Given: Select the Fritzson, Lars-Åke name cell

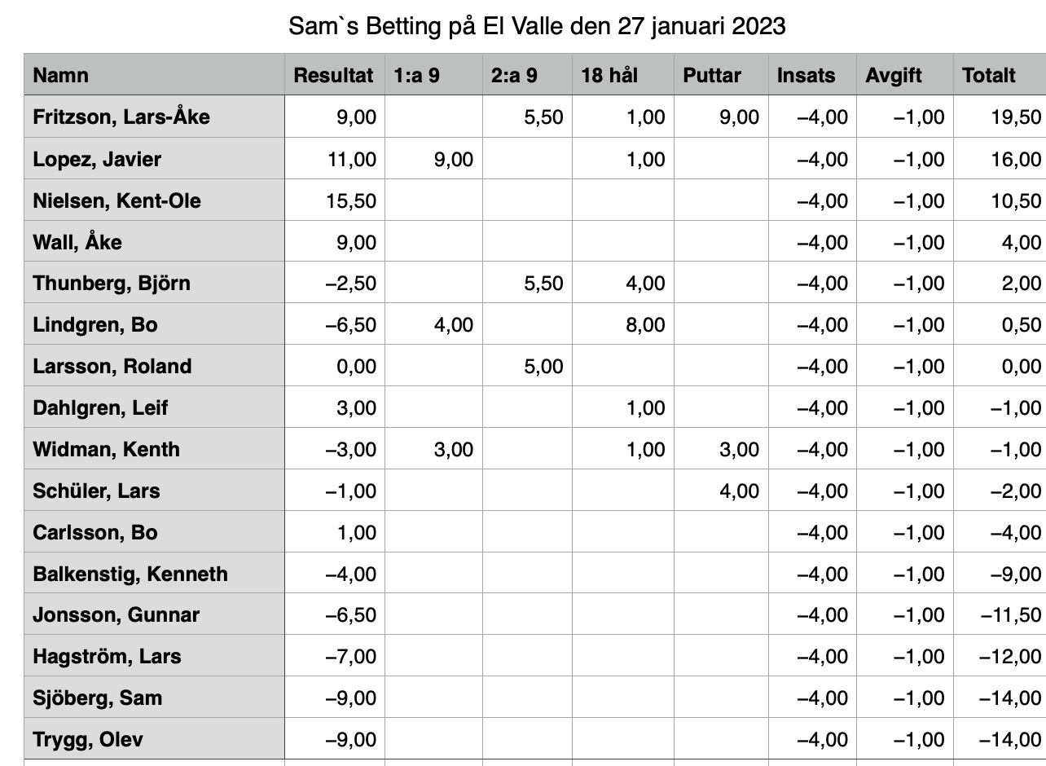Looking at the screenshot, I should (154, 117).
